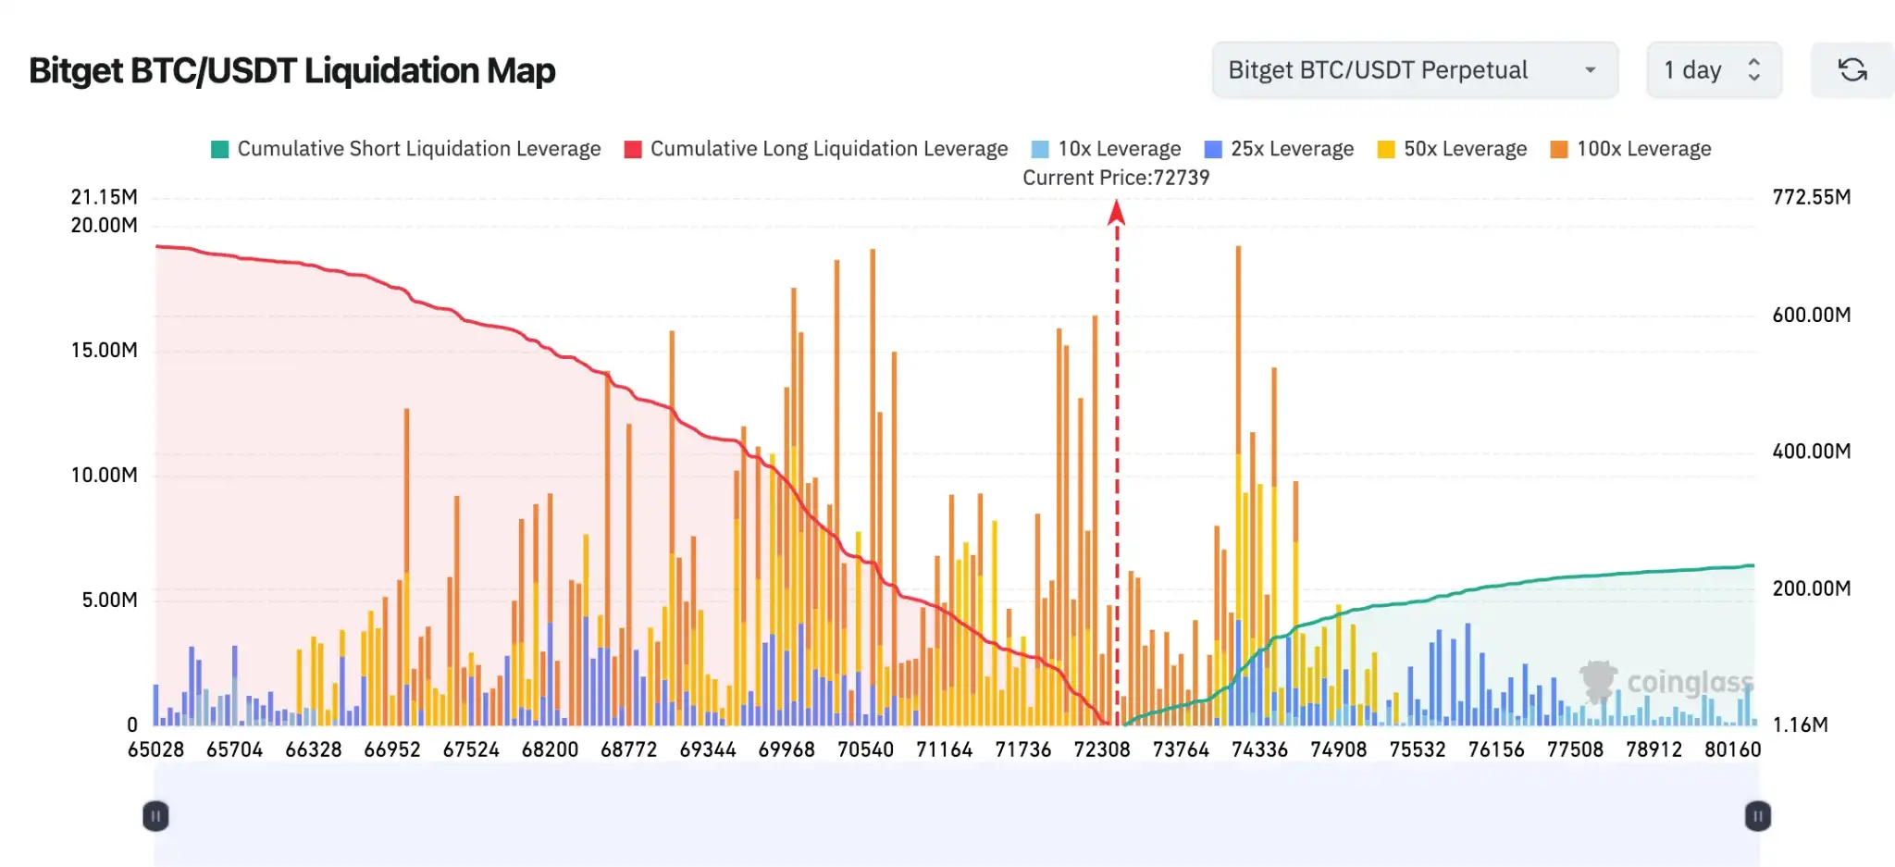Click the yellow 50x Leverage legend swatch

coord(1386,150)
